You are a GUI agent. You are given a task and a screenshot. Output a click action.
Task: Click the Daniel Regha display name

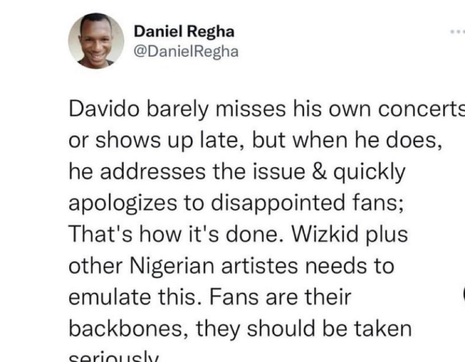tap(184, 31)
